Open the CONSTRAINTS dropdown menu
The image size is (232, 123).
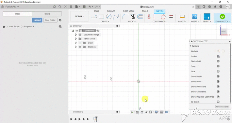coord(159,21)
